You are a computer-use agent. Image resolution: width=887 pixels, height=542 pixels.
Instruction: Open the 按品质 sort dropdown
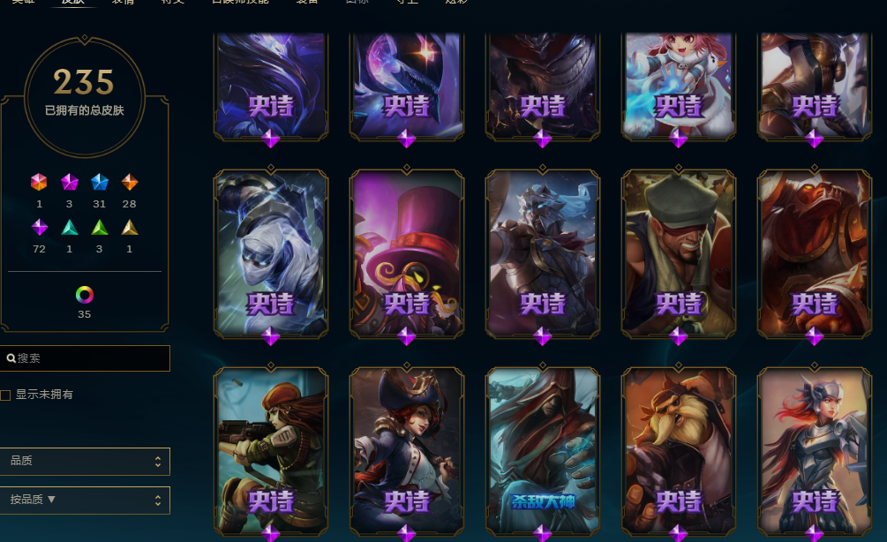[x=85, y=501]
